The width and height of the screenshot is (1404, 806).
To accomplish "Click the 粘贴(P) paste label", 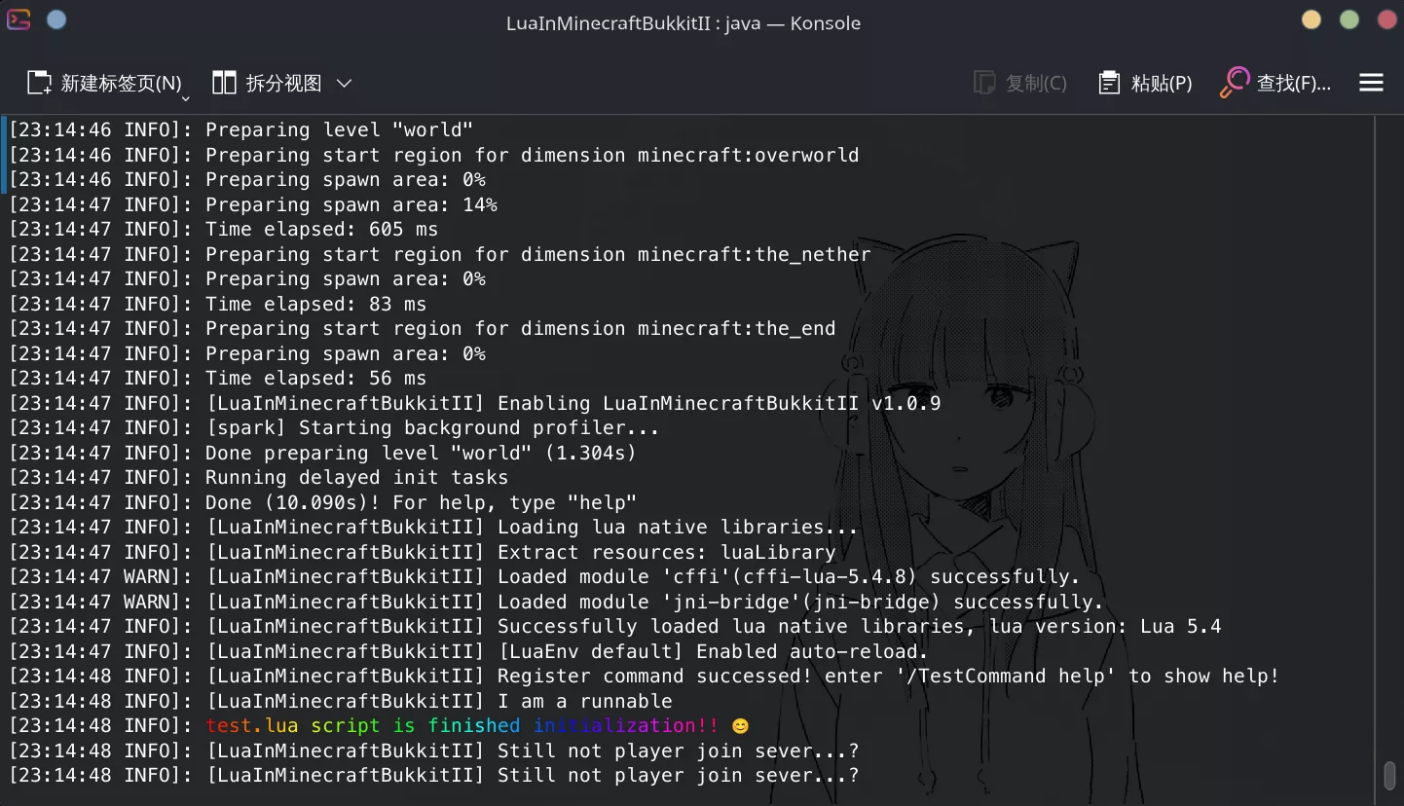I will click(1161, 84).
